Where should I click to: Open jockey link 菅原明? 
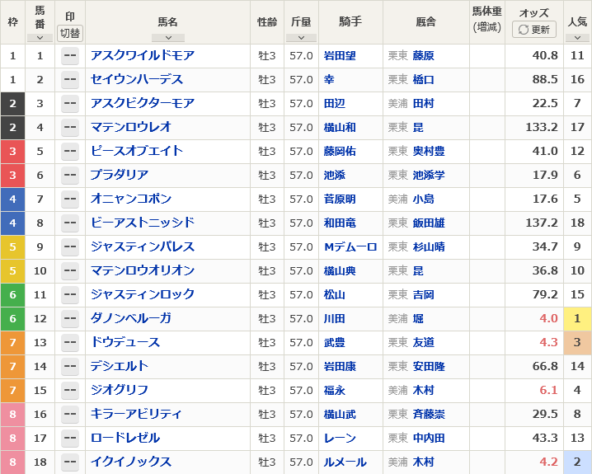coord(340,199)
